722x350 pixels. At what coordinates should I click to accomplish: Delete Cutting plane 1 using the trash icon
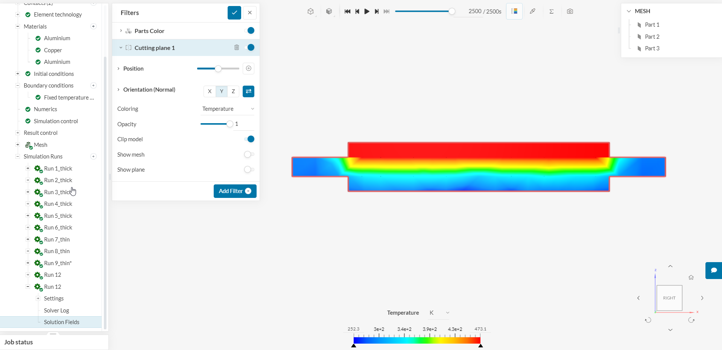[x=237, y=48]
